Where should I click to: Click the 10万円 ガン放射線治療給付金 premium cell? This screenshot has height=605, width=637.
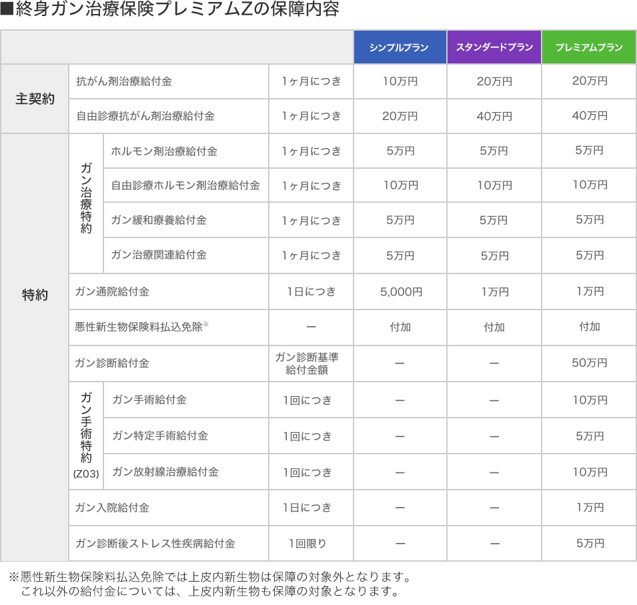[590, 472]
